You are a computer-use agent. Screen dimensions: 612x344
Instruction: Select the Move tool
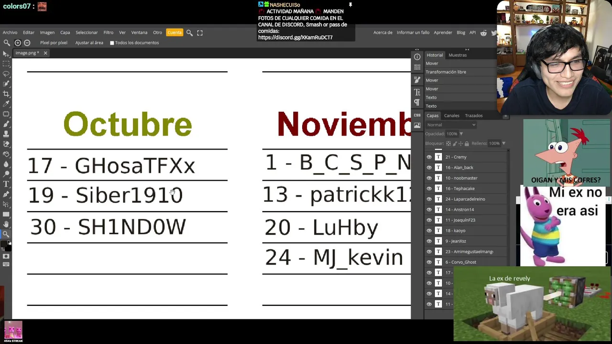[6, 54]
